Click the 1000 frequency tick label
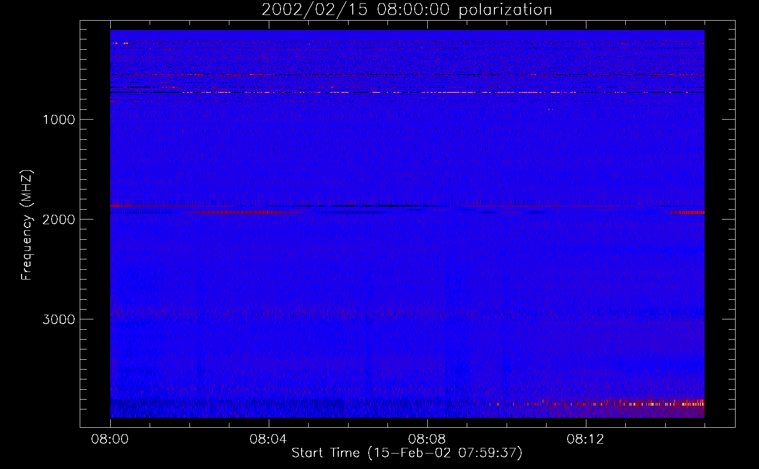 click(59, 120)
